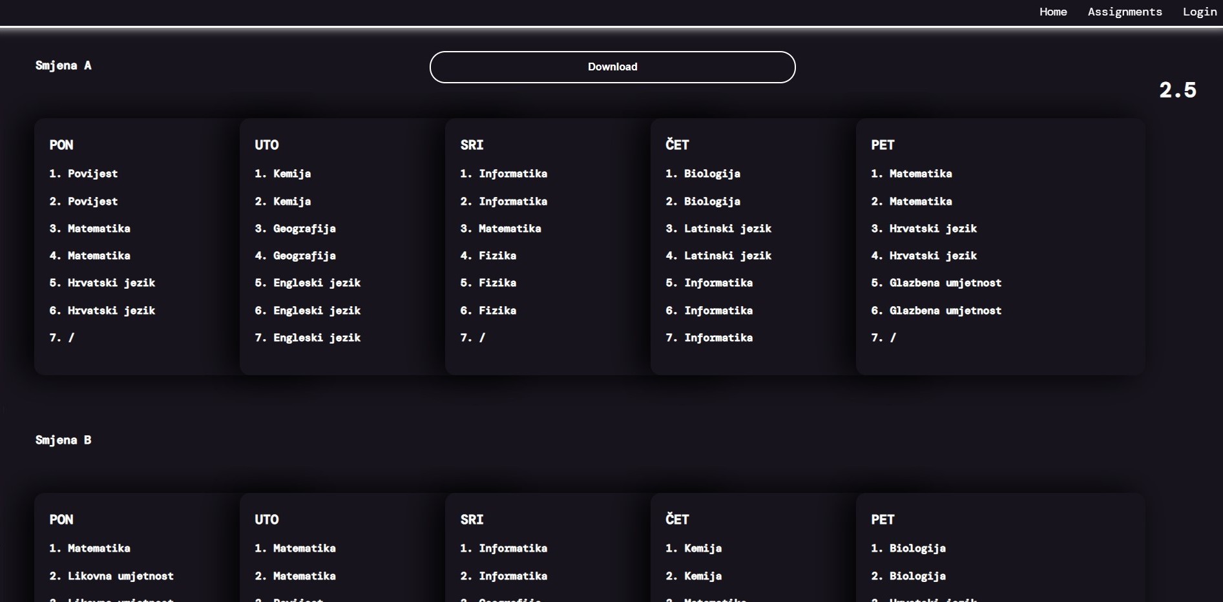This screenshot has width=1223, height=602.
Task: Click the Download button
Action: coord(612,67)
